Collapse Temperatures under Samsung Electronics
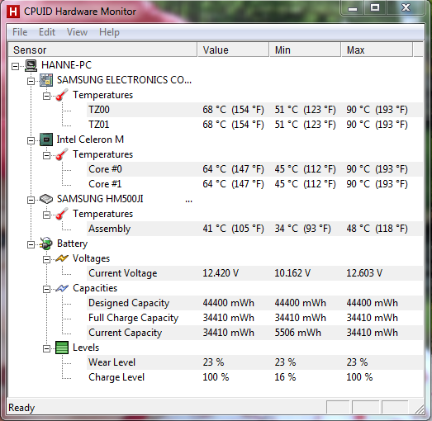 click(x=46, y=96)
